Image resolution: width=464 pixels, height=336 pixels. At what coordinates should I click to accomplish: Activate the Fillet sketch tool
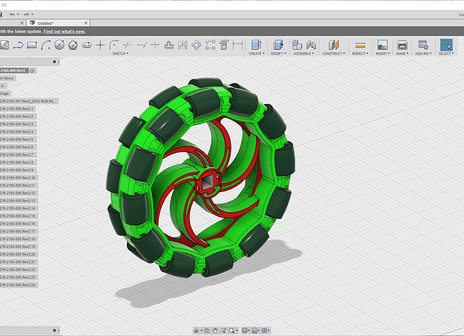click(x=114, y=45)
